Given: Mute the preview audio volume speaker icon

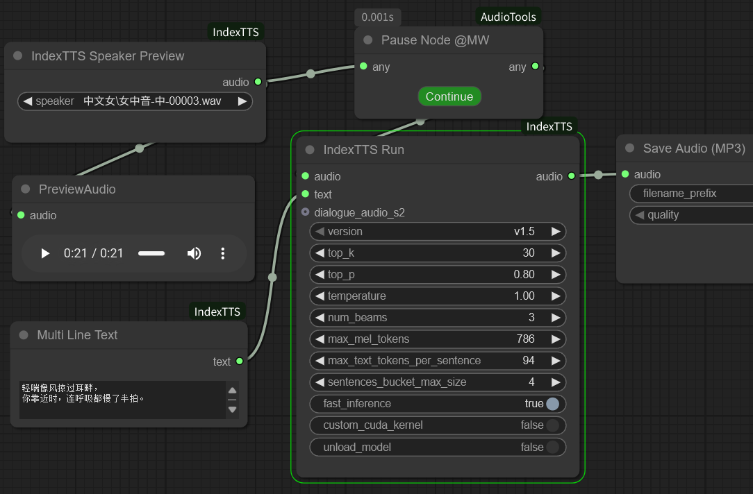Looking at the screenshot, I should (194, 253).
